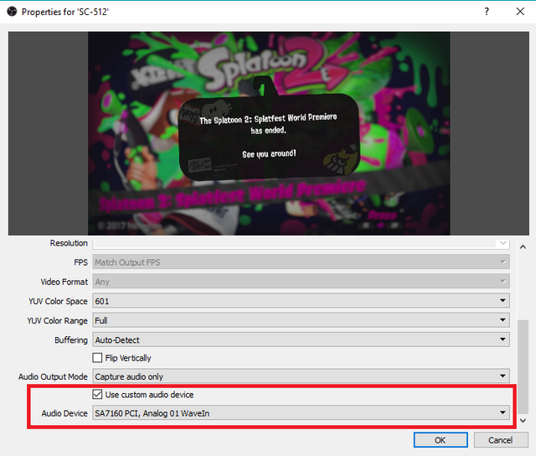The height and width of the screenshot is (456, 536).
Task: Click the 'FPS' label
Action: point(80,262)
